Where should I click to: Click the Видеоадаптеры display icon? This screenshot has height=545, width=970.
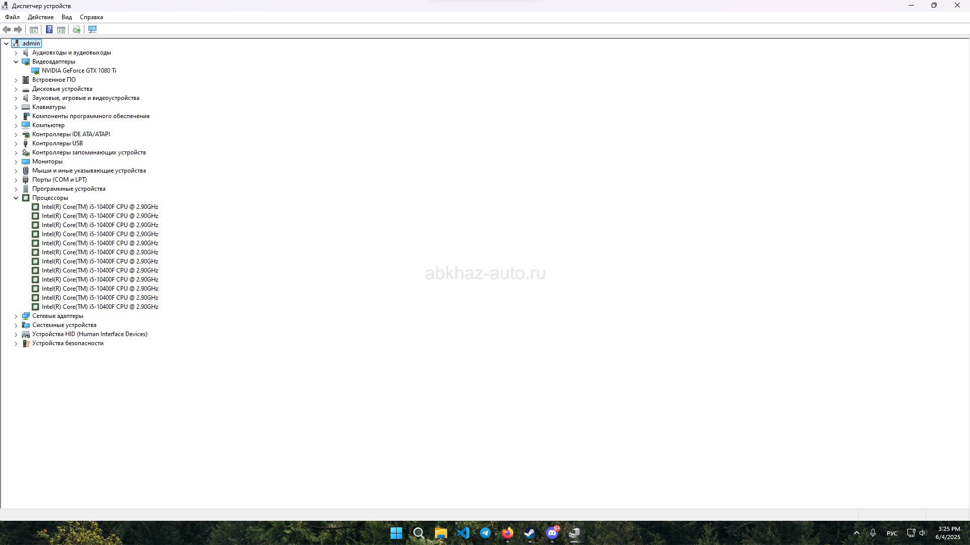click(26, 62)
